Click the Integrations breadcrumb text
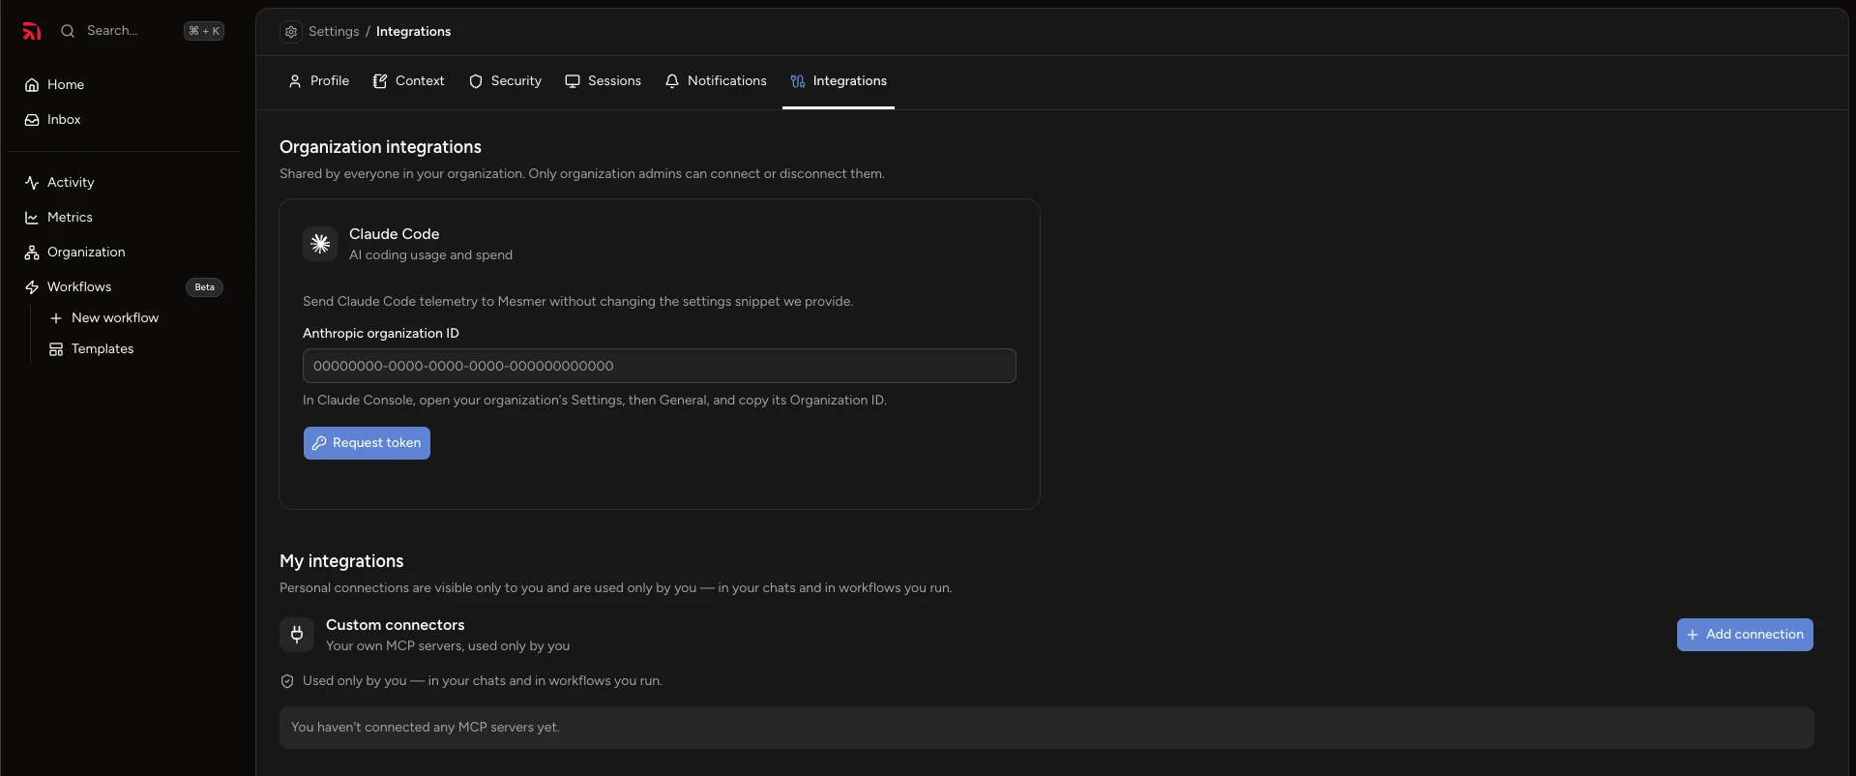 [413, 32]
